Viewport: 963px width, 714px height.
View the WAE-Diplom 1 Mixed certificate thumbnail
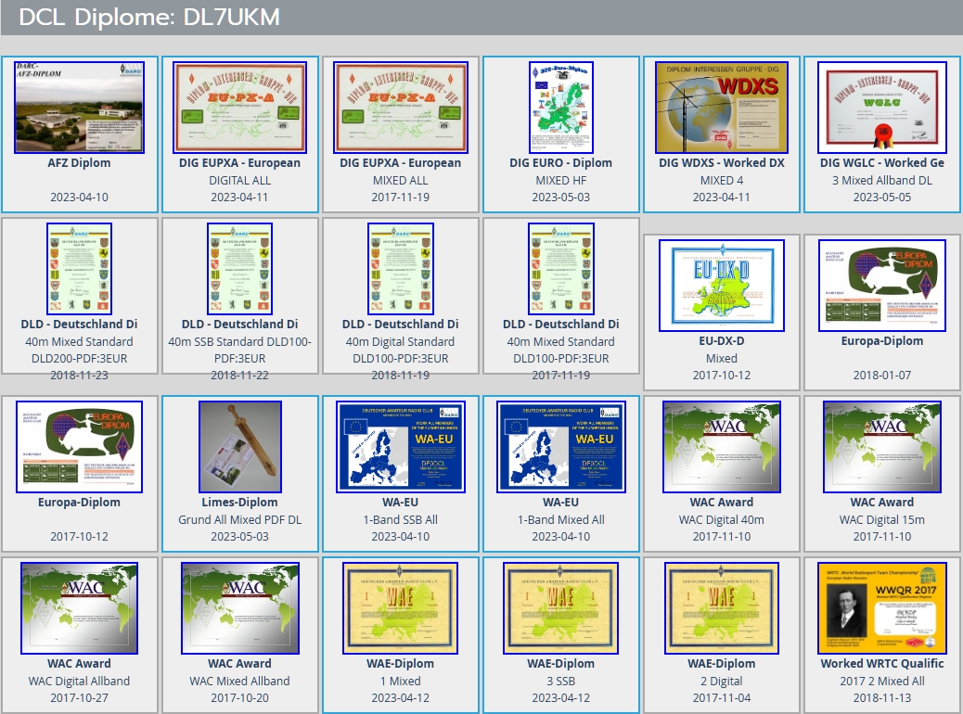pyautogui.click(x=401, y=608)
